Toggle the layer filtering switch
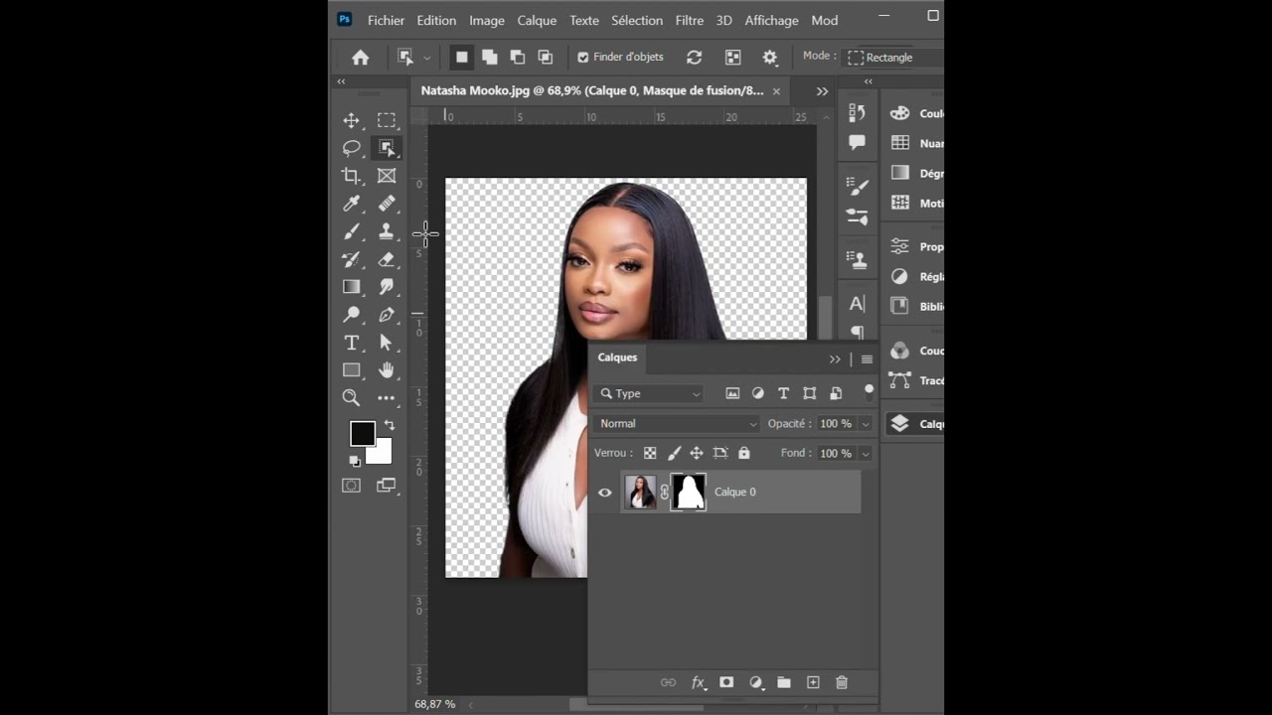Image resolution: width=1272 pixels, height=715 pixels. click(x=870, y=390)
